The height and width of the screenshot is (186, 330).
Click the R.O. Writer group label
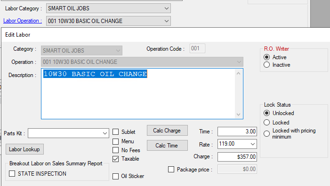[x=276, y=49]
